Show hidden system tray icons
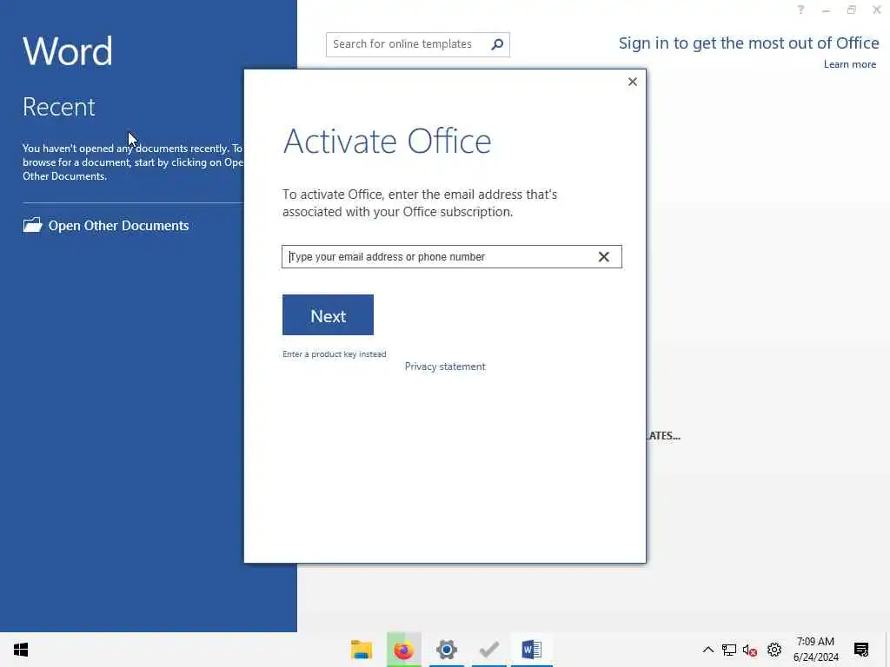The width and height of the screenshot is (890, 667). (x=707, y=650)
